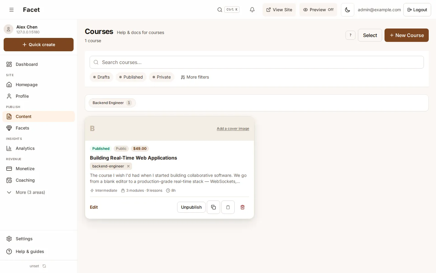
Task: Create a New Course
Action: point(407,35)
